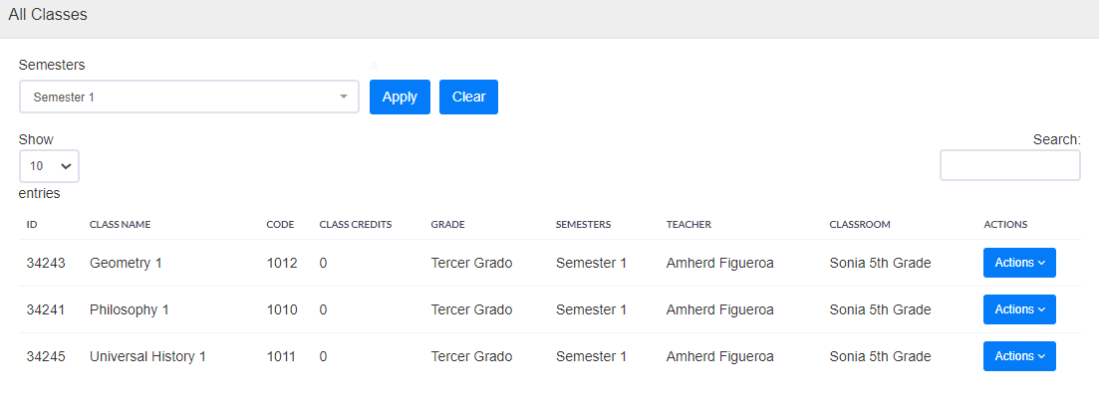Click the Philosophy 1 class row

tap(130, 309)
